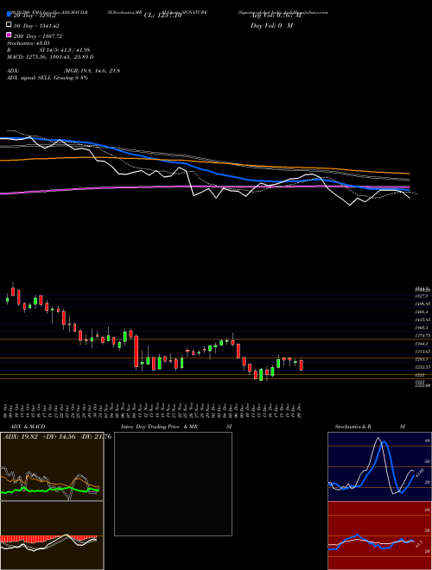Click the 'SI 14/5: 41.3 / 41.98' reading
The width and height of the screenshot is (432, 570).
coord(65,50)
